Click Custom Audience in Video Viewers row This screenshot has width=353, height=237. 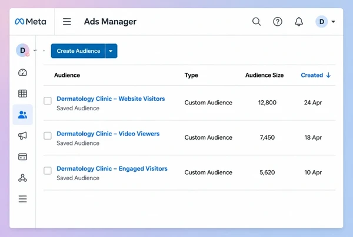click(x=208, y=137)
